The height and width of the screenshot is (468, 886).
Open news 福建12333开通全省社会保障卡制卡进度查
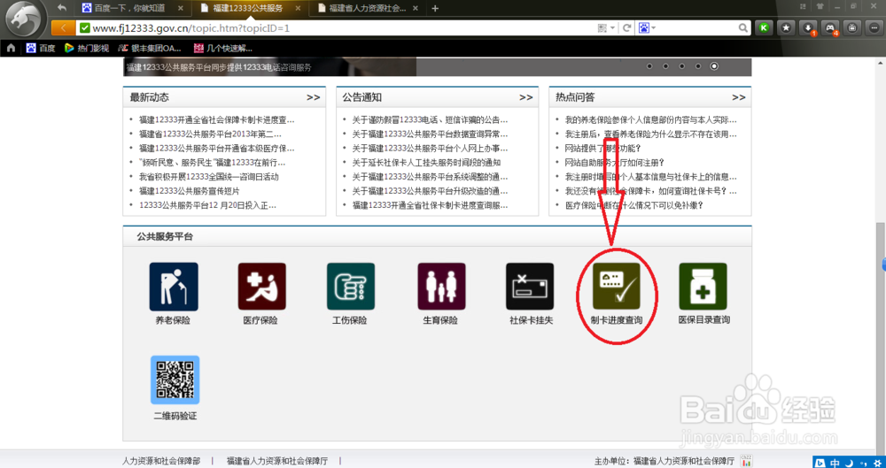pos(217,119)
